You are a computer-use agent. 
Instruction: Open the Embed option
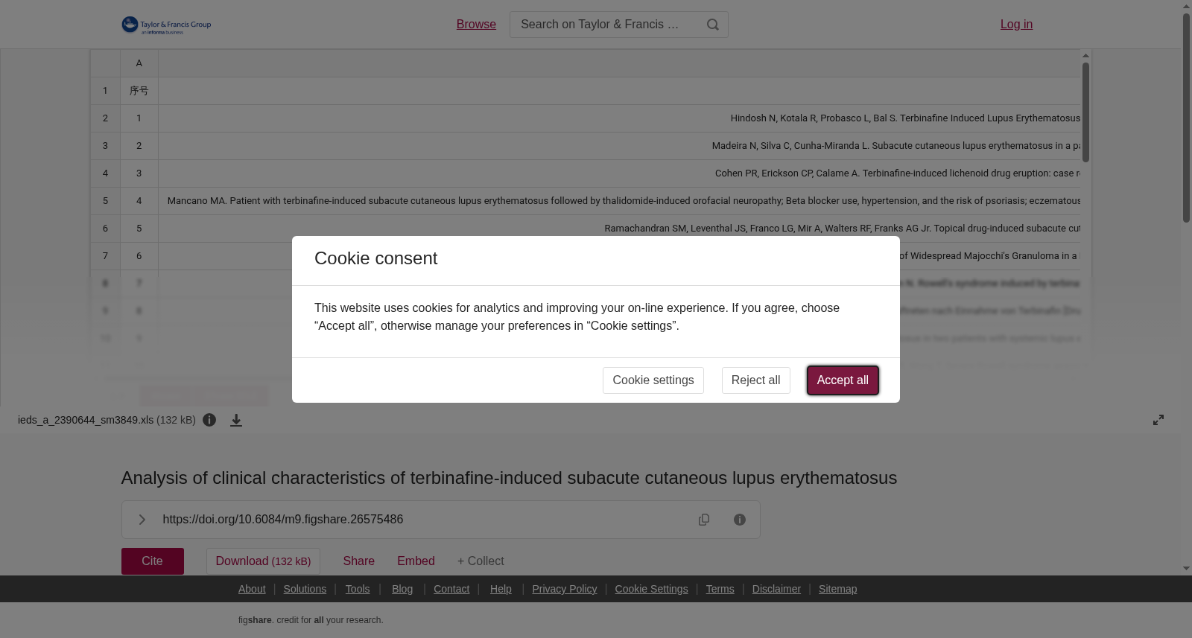(416, 561)
